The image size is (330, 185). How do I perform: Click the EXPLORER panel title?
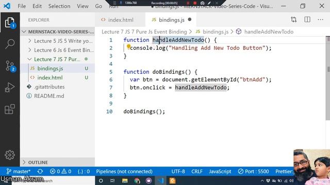click(x=39, y=20)
